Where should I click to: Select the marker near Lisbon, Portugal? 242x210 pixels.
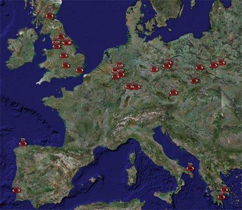click(16, 188)
